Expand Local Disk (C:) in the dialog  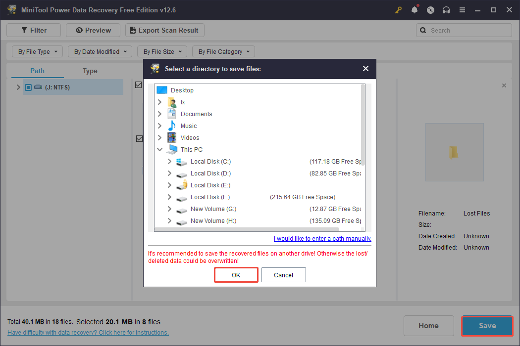click(x=169, y=161)
